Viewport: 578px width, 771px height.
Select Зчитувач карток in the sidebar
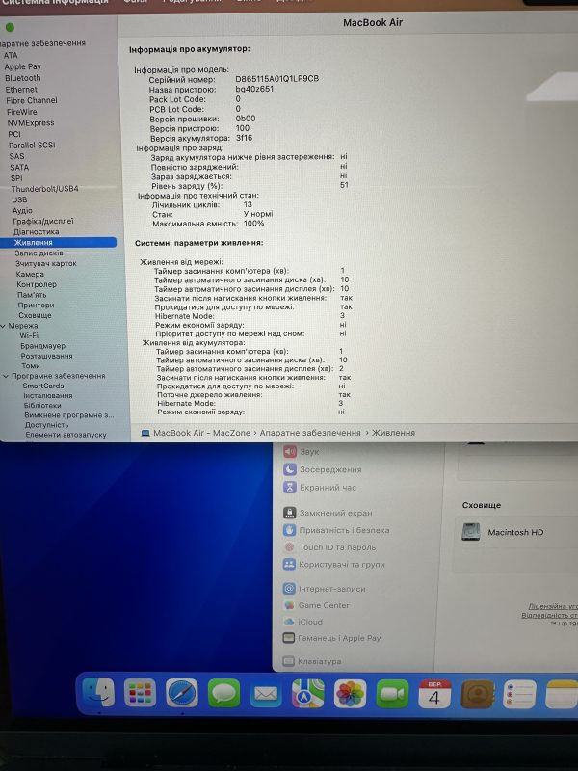45,263
